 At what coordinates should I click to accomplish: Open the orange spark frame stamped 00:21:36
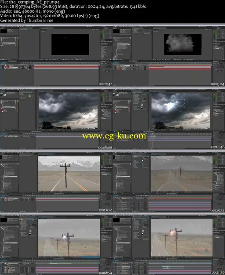pyautogui.click(x=169, y=245)
